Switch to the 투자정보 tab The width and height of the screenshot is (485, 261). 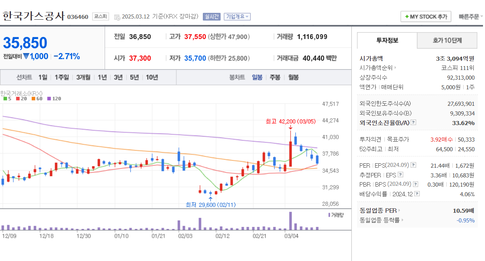click(x=387, y=40)
